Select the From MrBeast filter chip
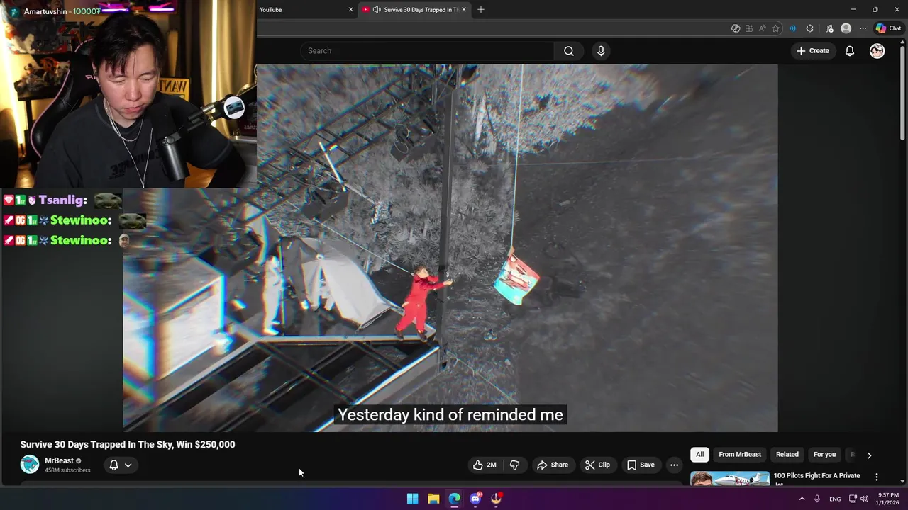The image size is (908, 510). (x=740, y=454)
